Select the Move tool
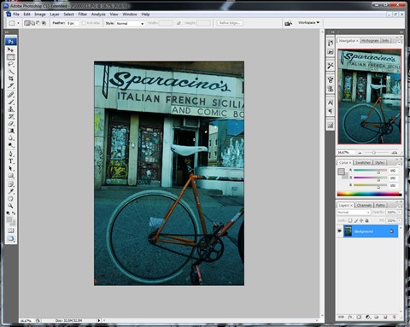This screenshot has height=327, width=410. [11, 50]
